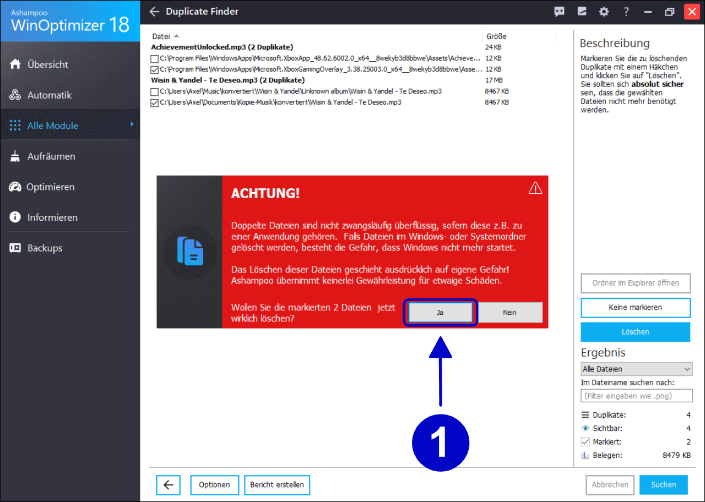Screen dimensions: 705x502
Task: Click the Automatik cycle icon
Action: (x=15, y=95)
